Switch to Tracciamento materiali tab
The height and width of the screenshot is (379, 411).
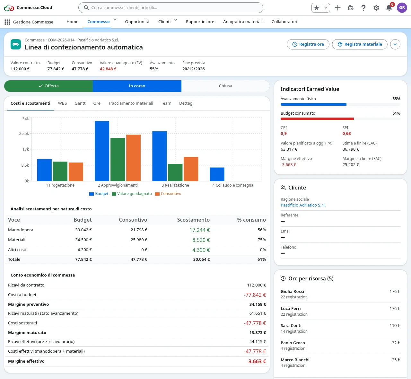pyautogui.click(x=131, y=103)
